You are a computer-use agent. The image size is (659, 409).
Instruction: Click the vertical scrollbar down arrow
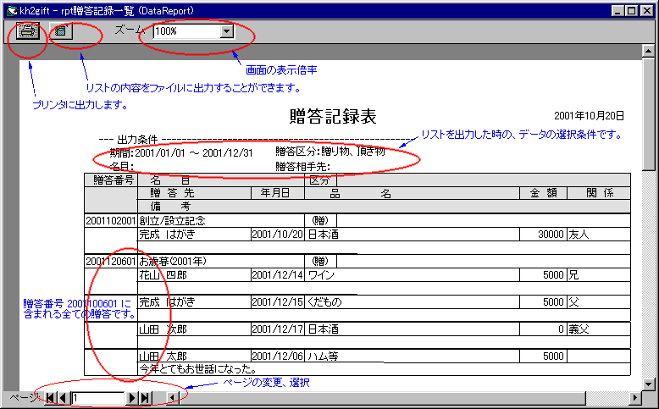tap(649, 382)
